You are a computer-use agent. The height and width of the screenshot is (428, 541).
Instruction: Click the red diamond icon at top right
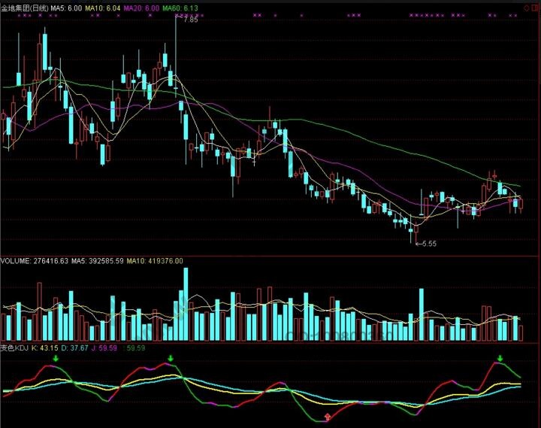point(525,7)
